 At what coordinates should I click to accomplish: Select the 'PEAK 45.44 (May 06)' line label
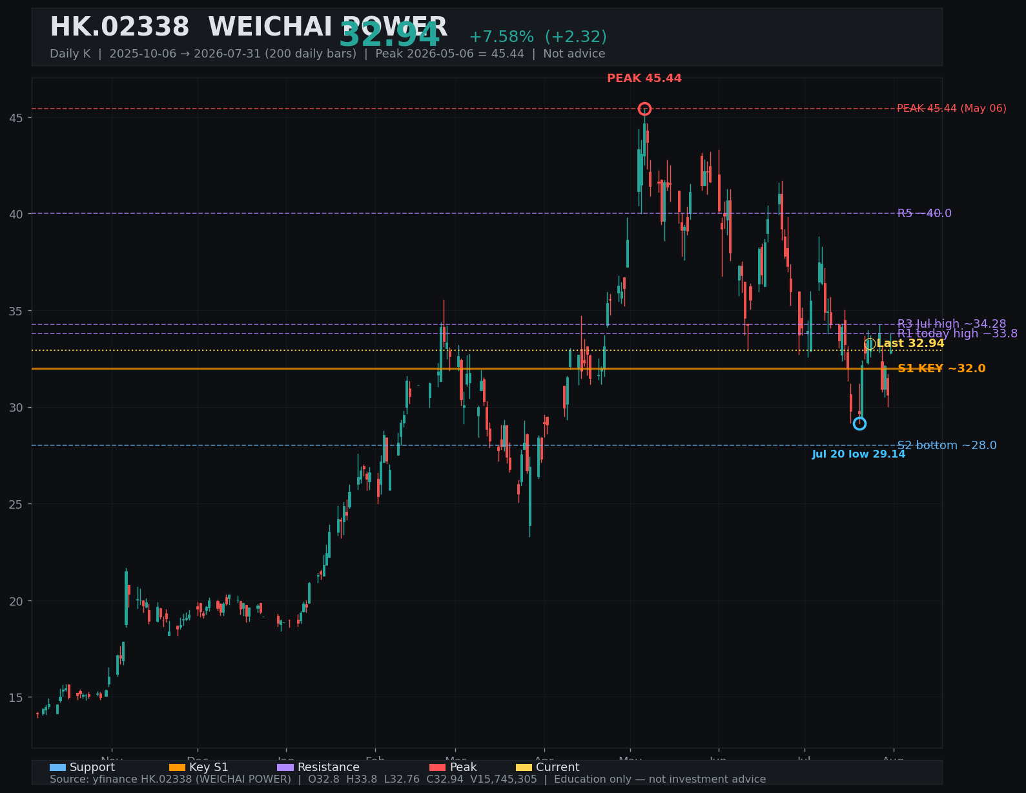(x=952, y=109)
